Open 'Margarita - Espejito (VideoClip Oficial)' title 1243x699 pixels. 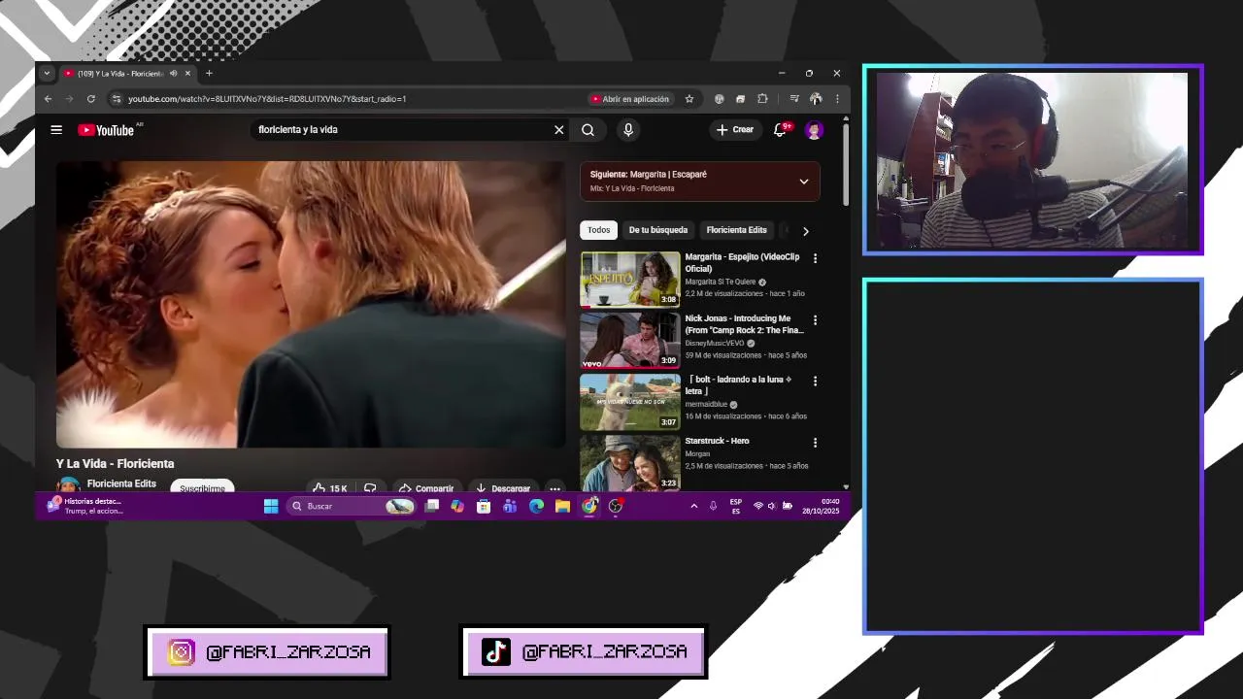pyautogui.click(x=743, y=263)
